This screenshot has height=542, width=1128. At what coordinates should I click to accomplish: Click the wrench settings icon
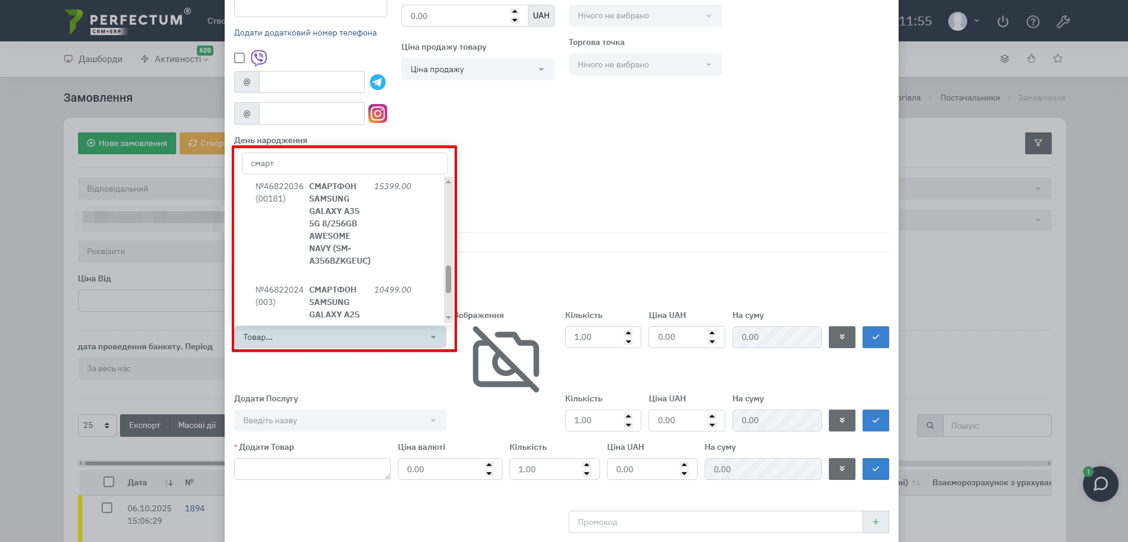tap(1063, 22)
